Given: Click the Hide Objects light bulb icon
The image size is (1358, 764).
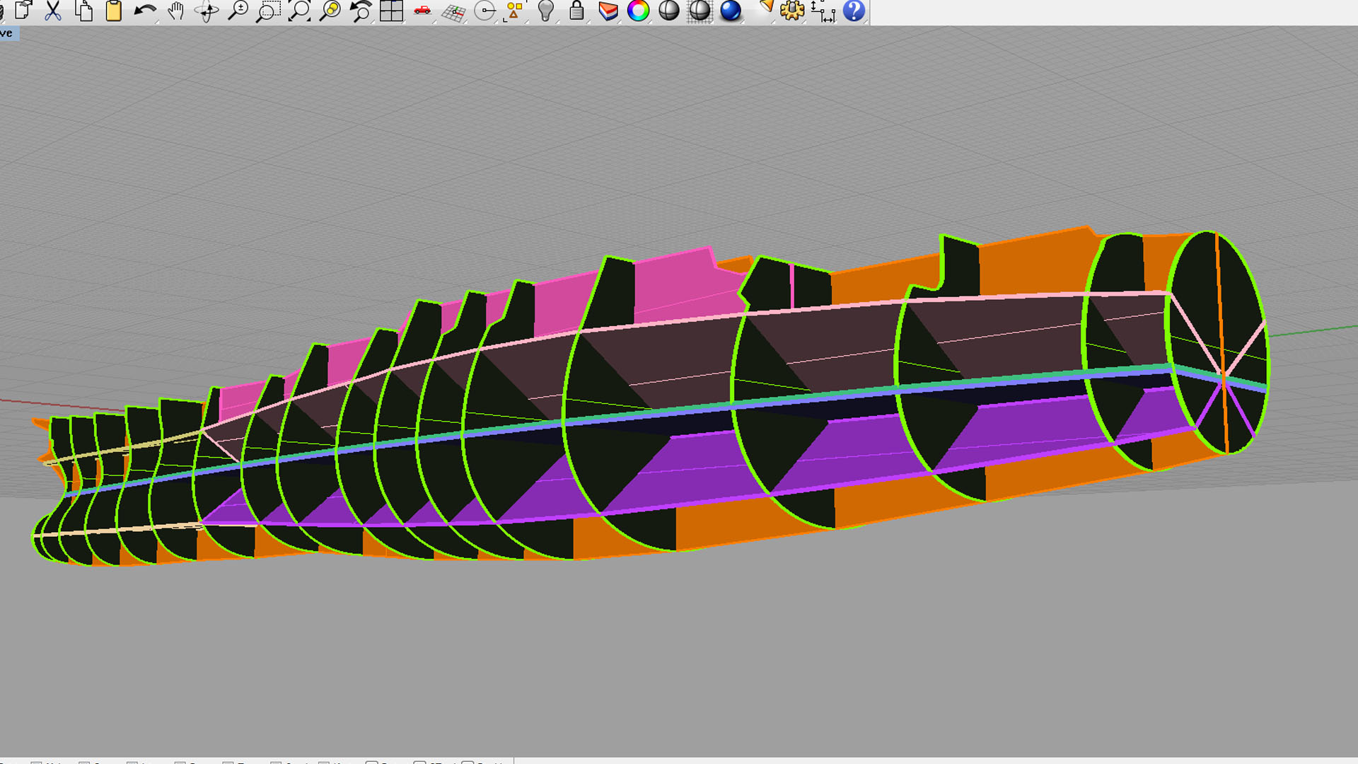Looking at the screenshot, I should point(545,11).
